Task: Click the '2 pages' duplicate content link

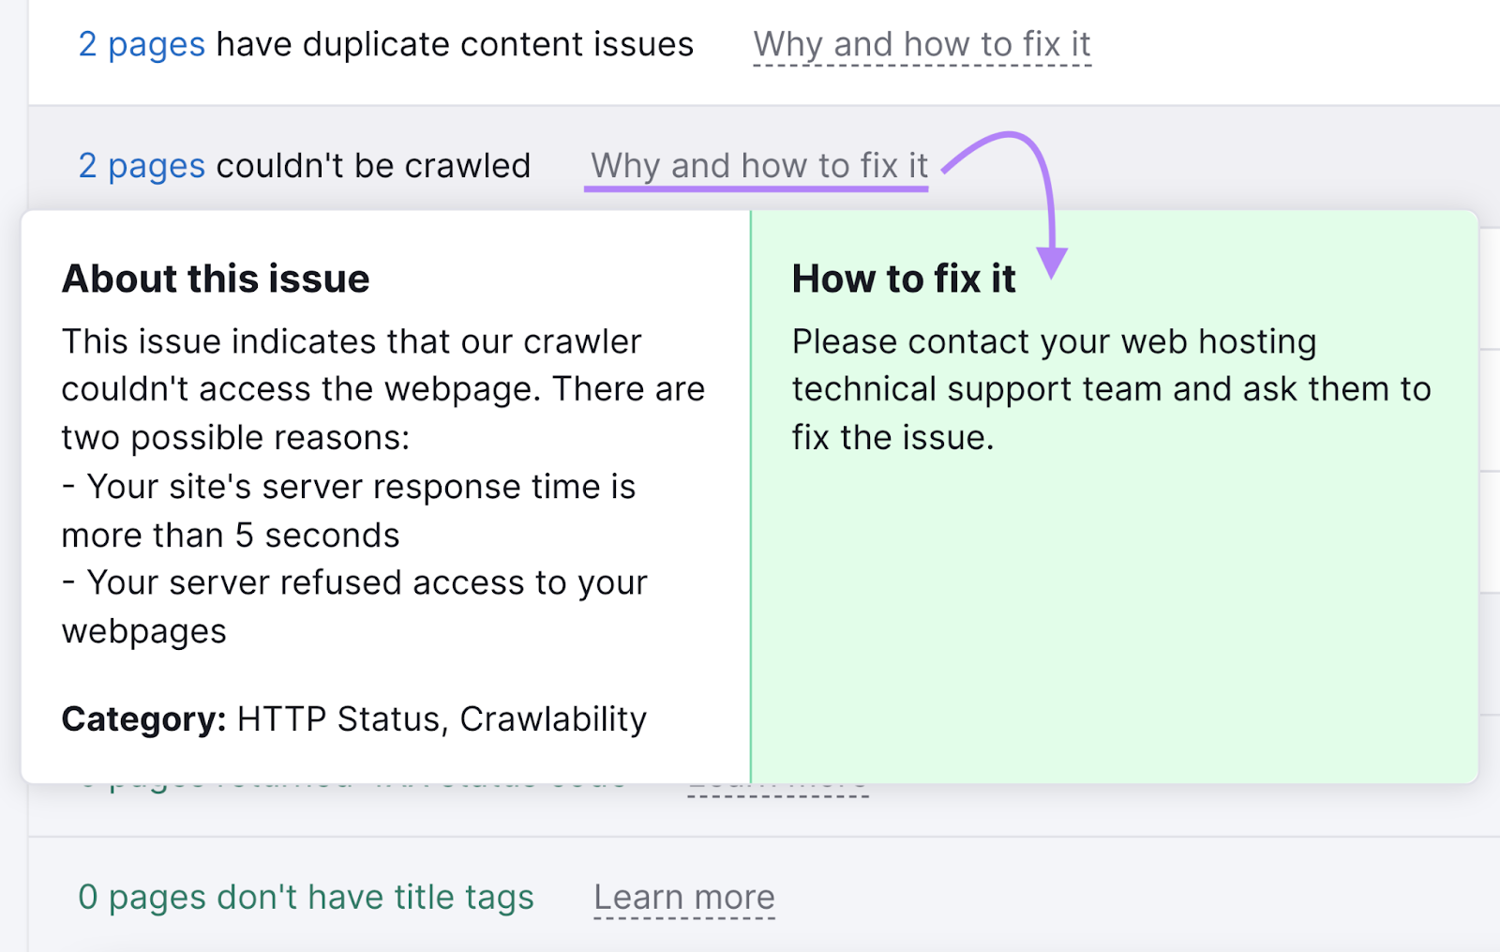Action: tap(142, 43)
